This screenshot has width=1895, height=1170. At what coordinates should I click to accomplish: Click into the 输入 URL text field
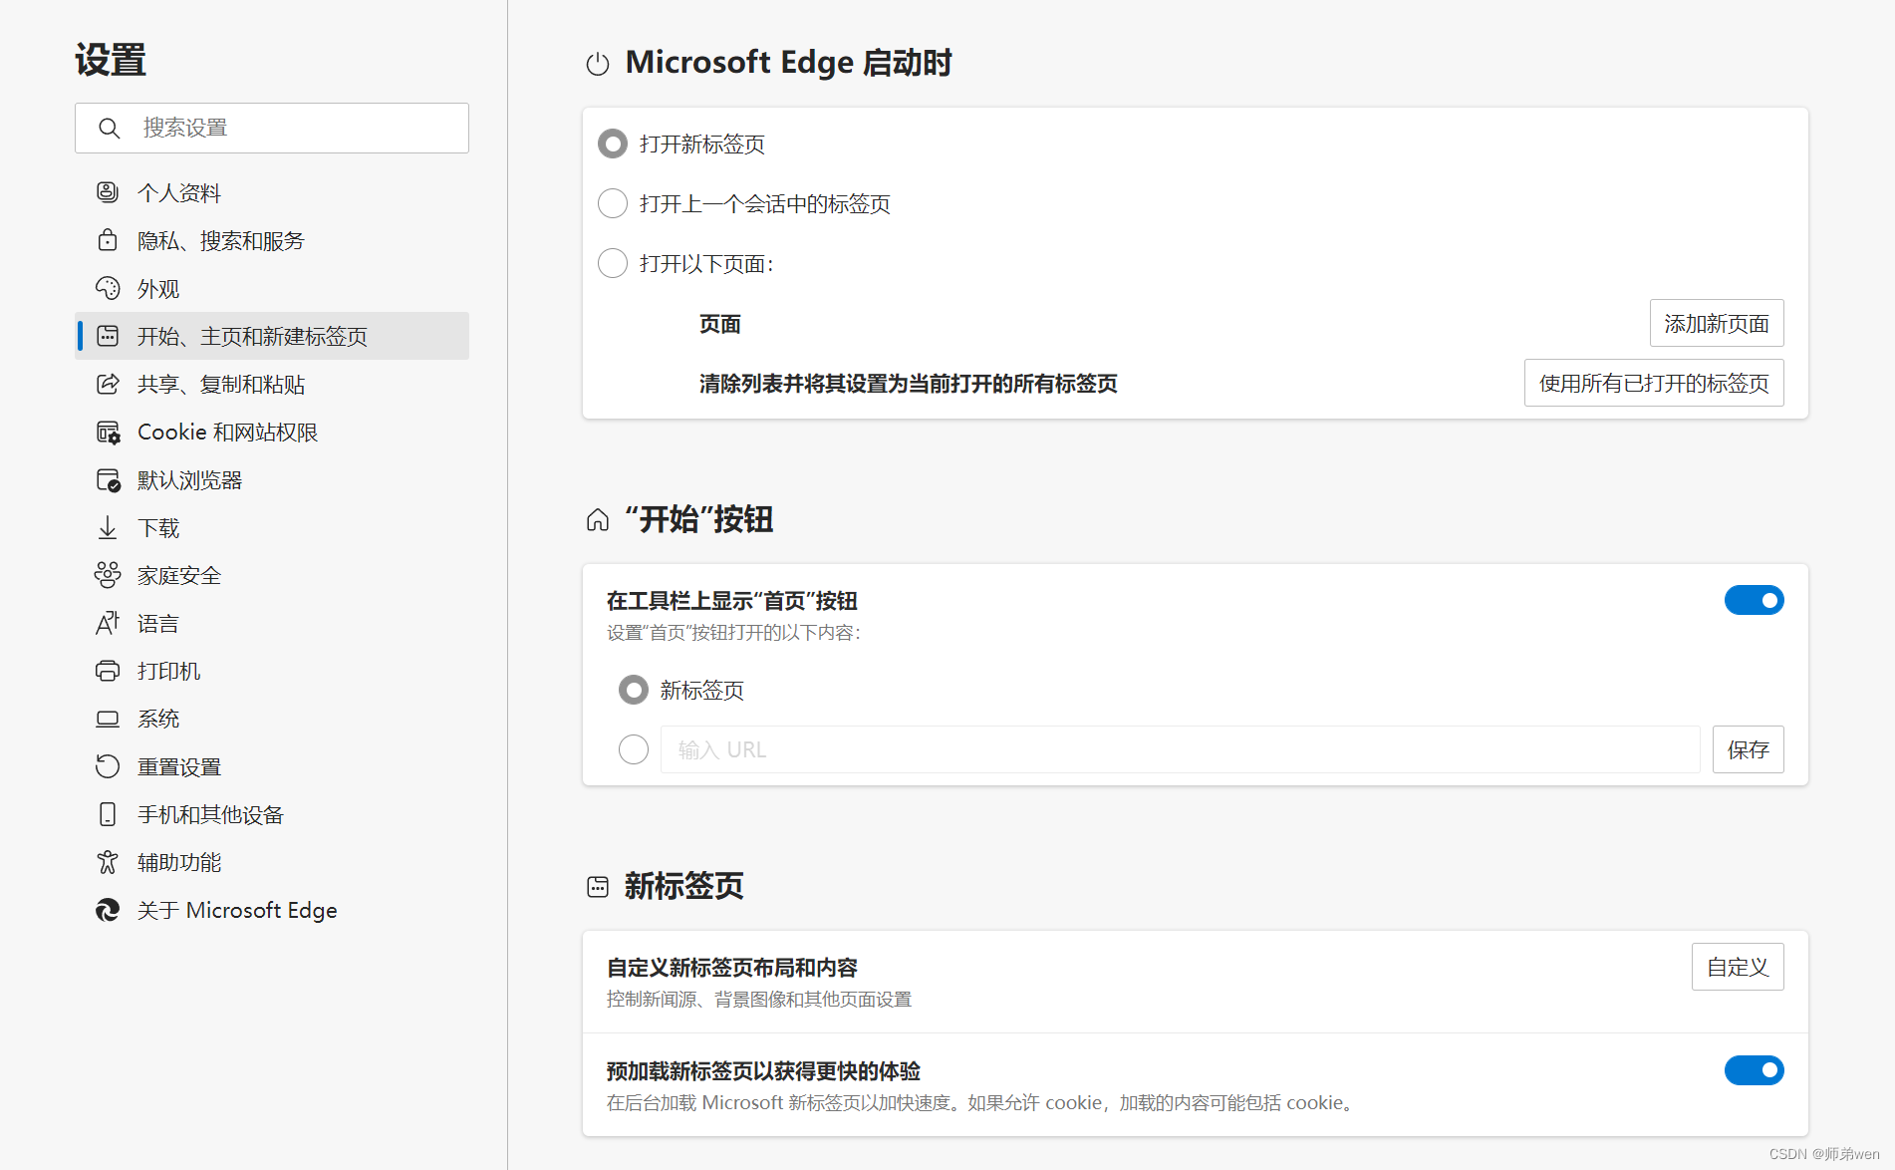click(1180, 749)
